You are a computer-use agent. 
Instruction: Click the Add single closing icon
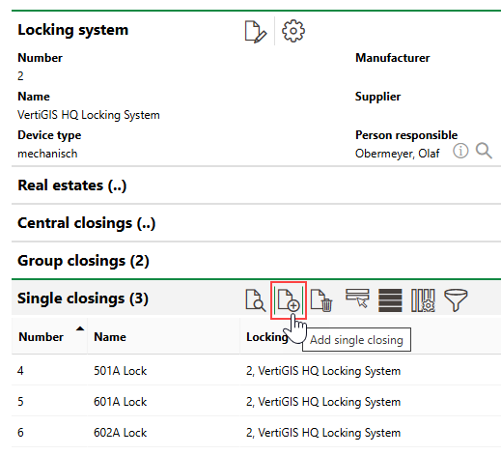tap(289, 300)
